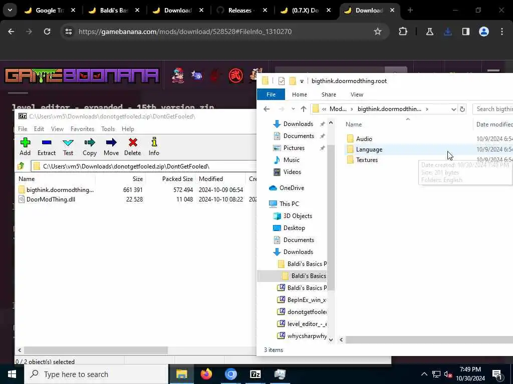
Task: Open Firefox from the taskbar
Action: [x=206, y=374]
